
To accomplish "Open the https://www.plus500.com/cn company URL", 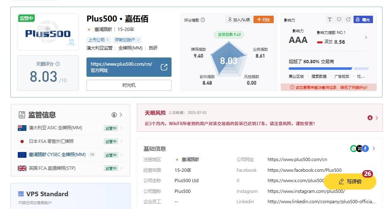I will [x=297, y=159].
